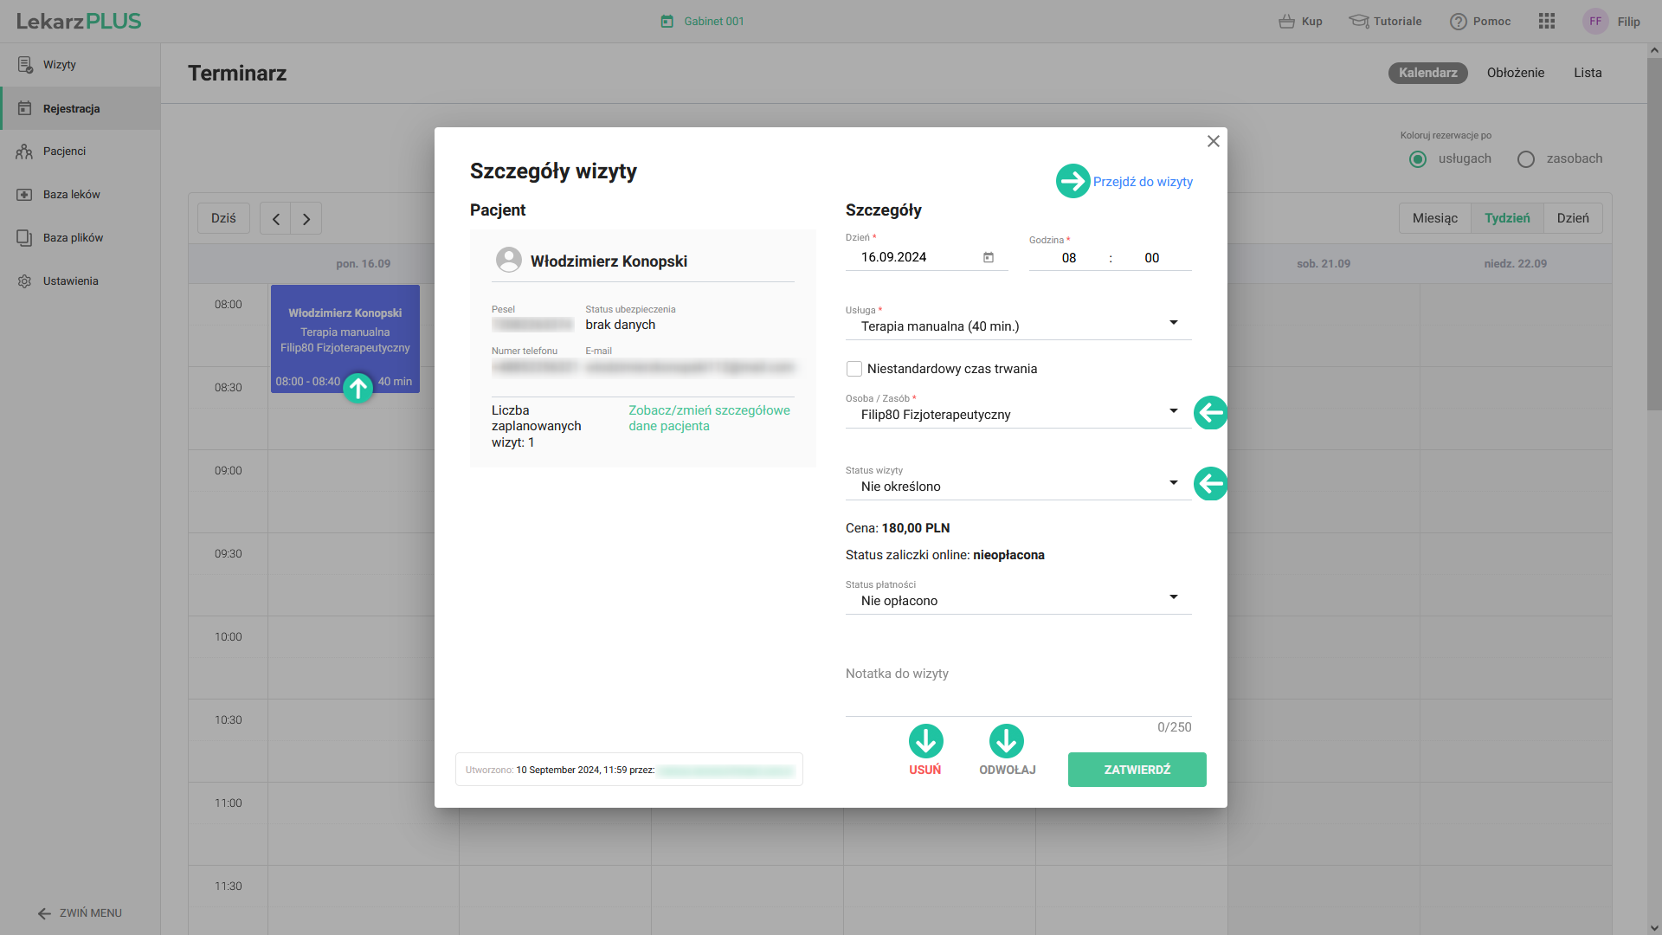Click the Notatka do wizyty field
This screenshot has width=1662, height=935.
coord(1018,688)
